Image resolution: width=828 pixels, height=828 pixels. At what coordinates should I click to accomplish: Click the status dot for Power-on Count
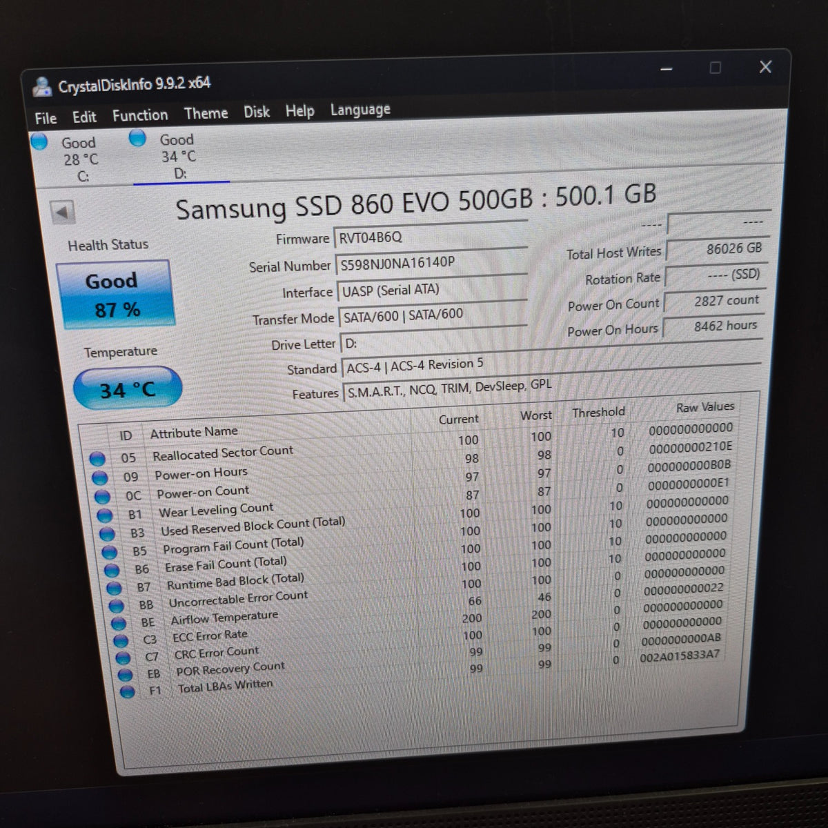tap(102, 497)
